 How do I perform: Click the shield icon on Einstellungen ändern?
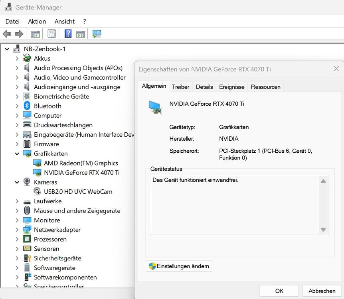pyautogui.click(x=152, y=266)
